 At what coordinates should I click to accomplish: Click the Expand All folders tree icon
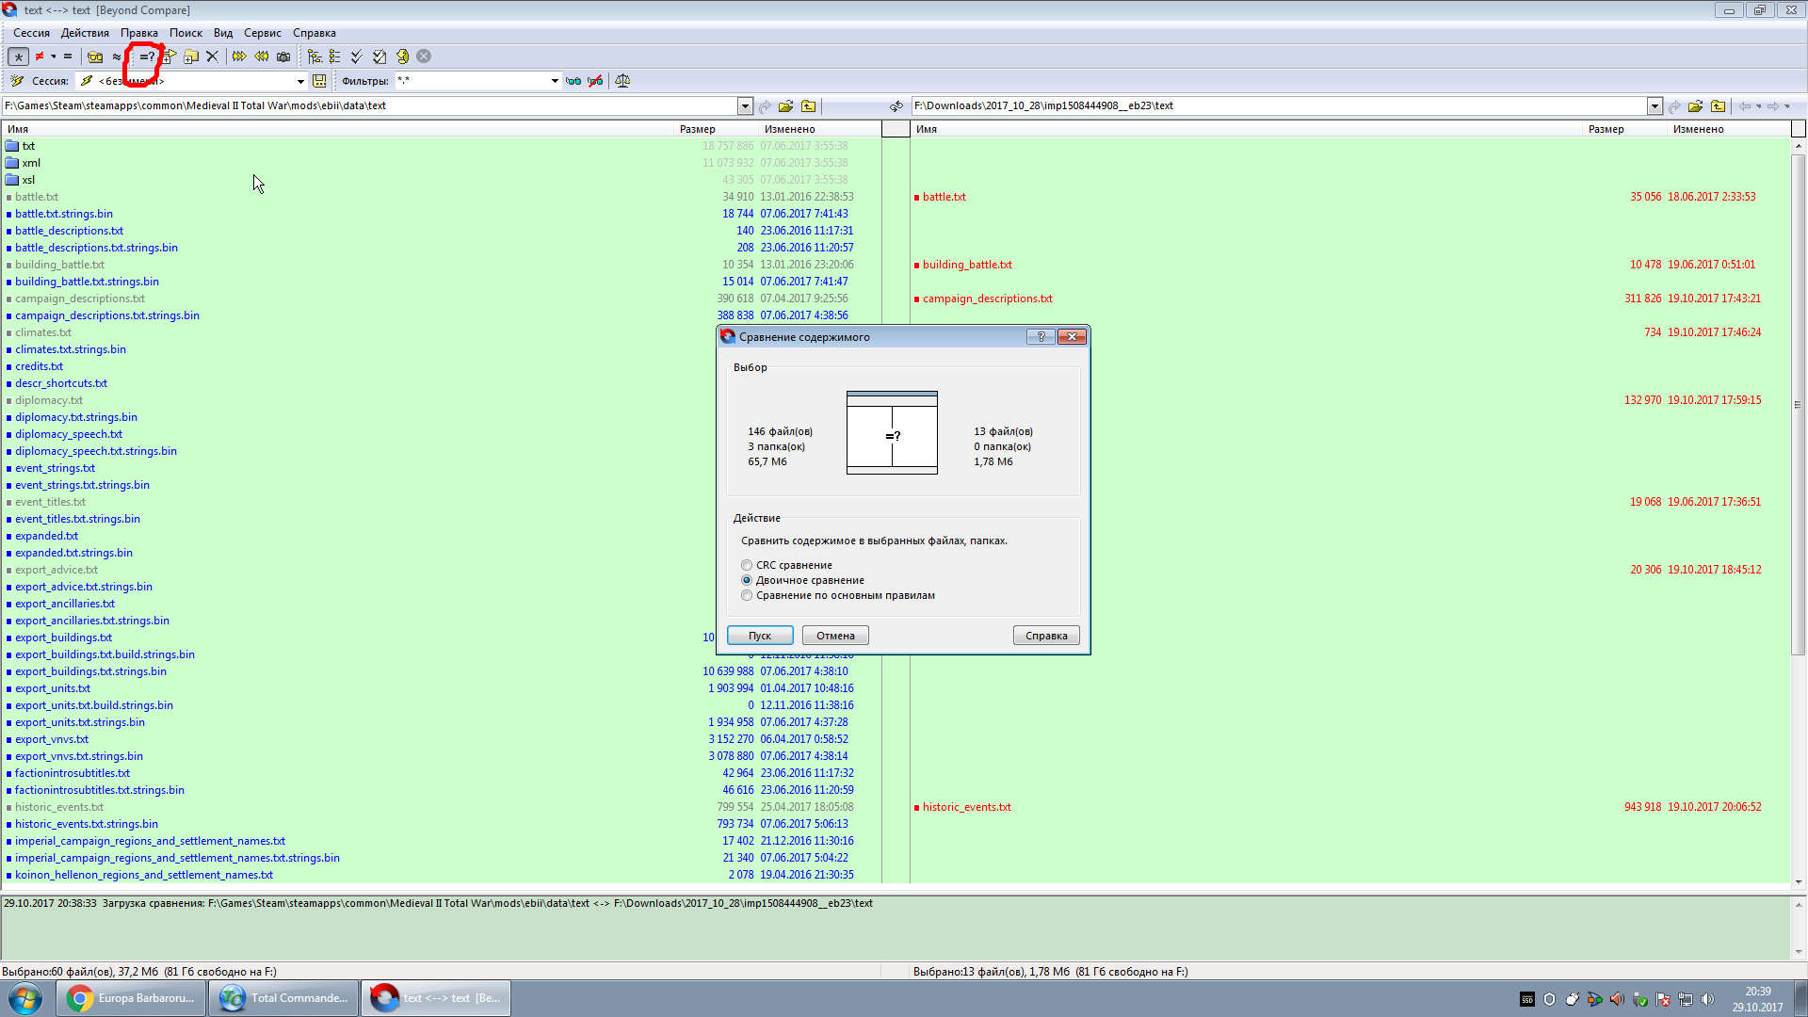click(x=315, y=56)
